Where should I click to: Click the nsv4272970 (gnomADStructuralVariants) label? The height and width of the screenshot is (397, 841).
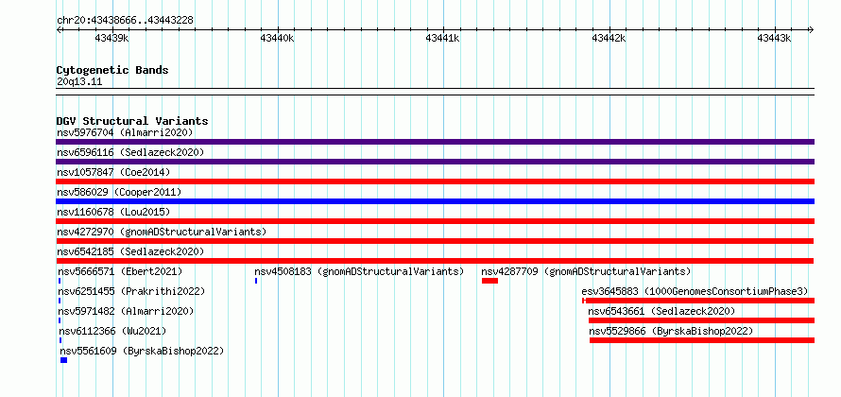point(162,232)
